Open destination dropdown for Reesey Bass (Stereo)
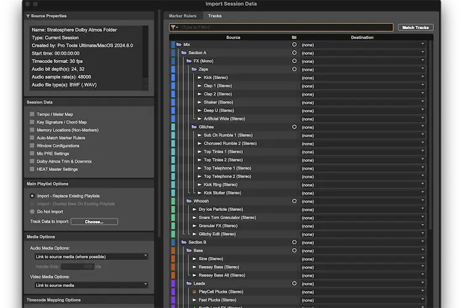The width and height of the screenshot is (463, 308). pyautogui.click(x=363, y=267)
